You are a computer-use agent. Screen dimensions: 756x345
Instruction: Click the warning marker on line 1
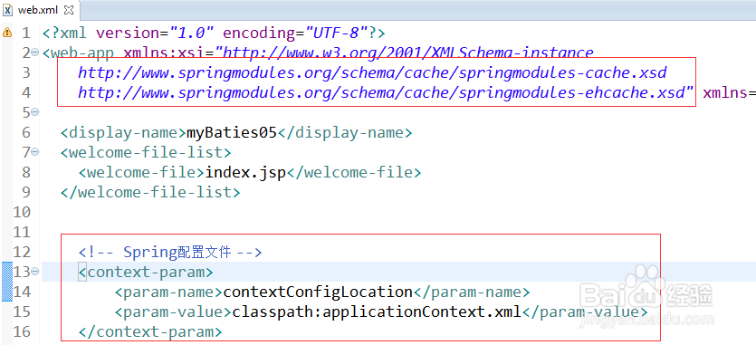pos(6,33)
